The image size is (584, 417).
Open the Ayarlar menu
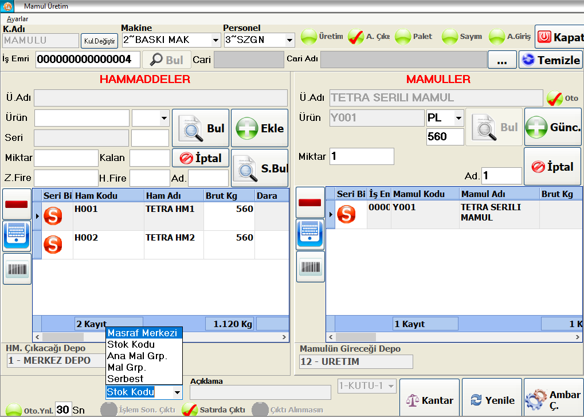coord(17,19)
